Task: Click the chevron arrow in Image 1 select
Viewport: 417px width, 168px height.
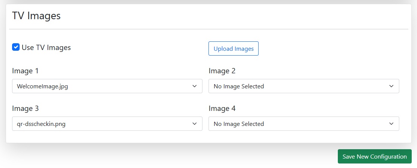Action: tap(195, 86)
